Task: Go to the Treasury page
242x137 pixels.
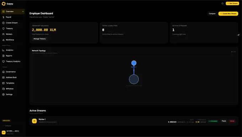Action: [x=13, y=29]
